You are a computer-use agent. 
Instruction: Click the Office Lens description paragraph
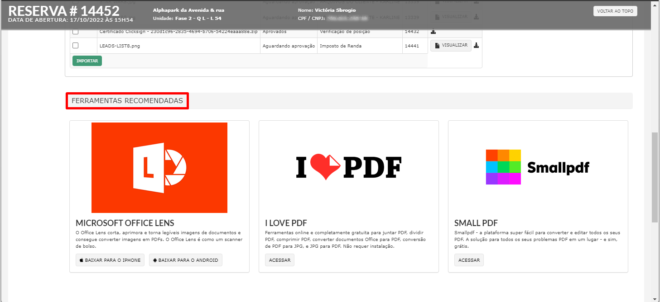[x=159, y=239]
